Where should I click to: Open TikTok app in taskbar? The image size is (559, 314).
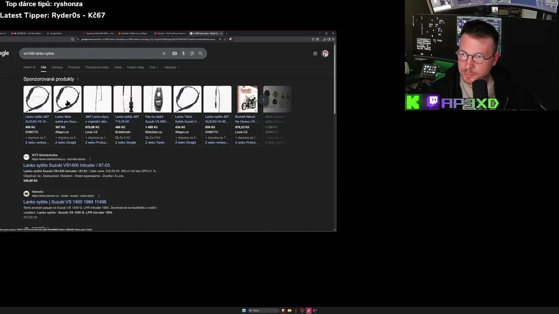click(308, 311)
